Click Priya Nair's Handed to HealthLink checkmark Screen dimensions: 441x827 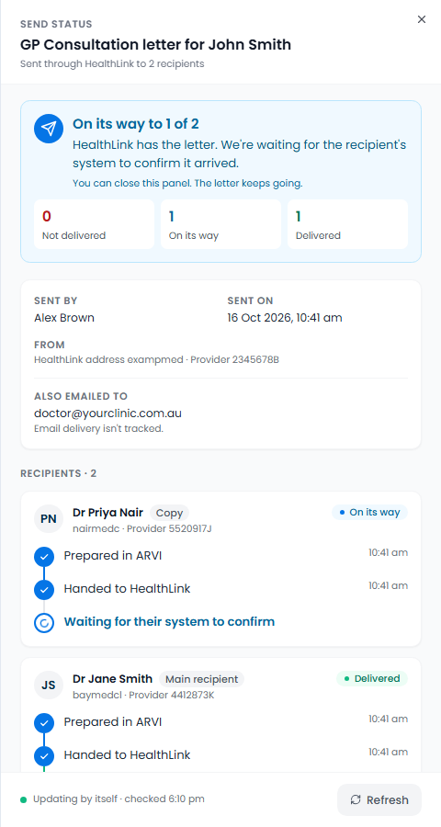click(44, 589)
